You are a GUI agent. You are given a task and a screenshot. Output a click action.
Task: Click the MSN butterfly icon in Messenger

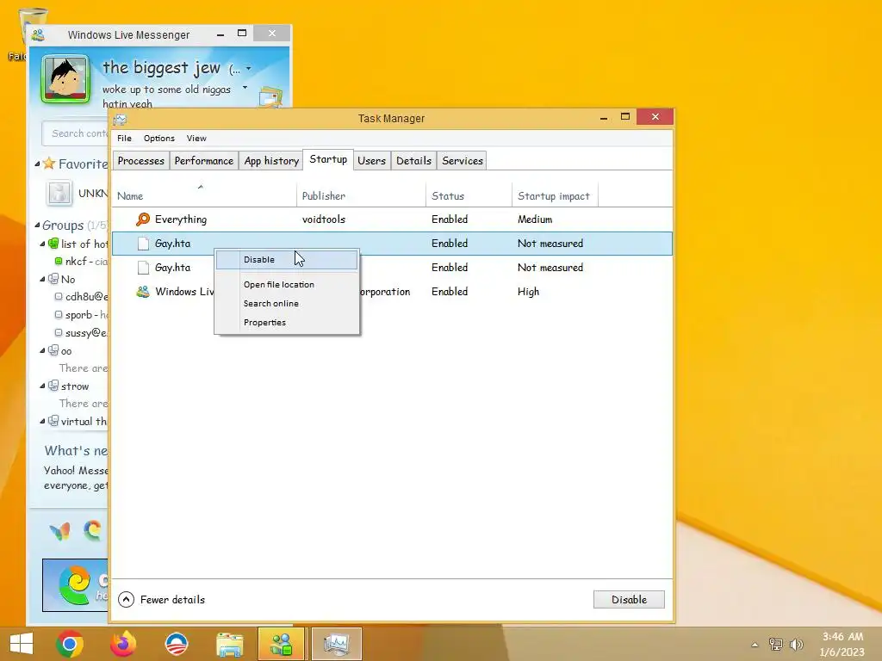(x=60, y=530)
